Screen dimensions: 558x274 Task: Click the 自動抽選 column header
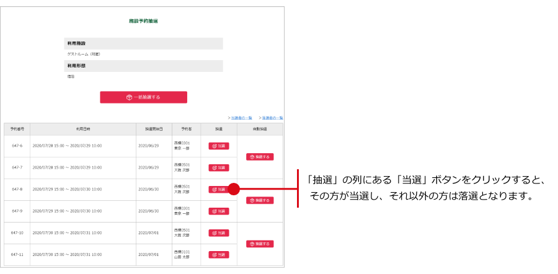[260, 129]
